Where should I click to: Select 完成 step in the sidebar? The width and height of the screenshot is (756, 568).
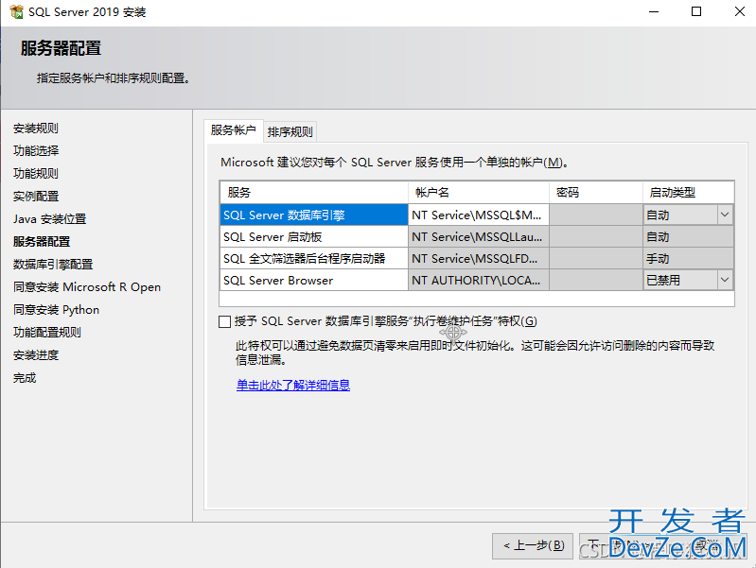(x=25, y=378)
